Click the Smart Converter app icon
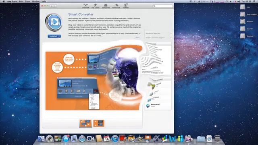 point(54,23)
